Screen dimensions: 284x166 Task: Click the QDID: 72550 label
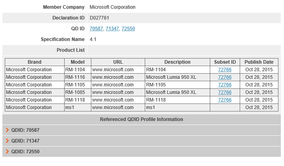tap(26, 152)
